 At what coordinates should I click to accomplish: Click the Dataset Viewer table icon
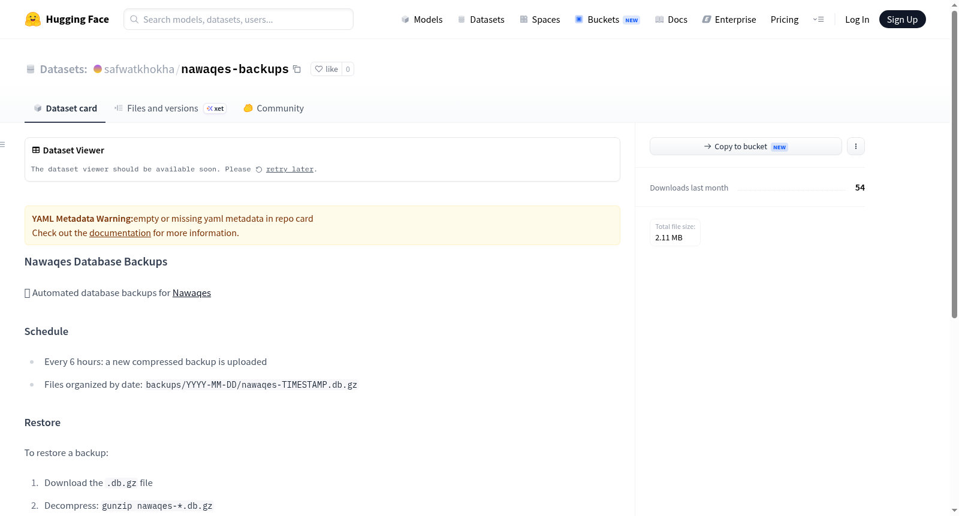click(x=36, y=150)
